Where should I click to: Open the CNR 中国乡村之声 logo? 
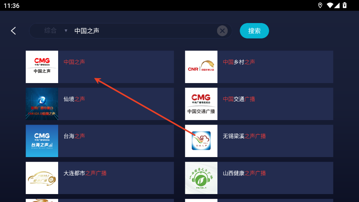(201, 67)
